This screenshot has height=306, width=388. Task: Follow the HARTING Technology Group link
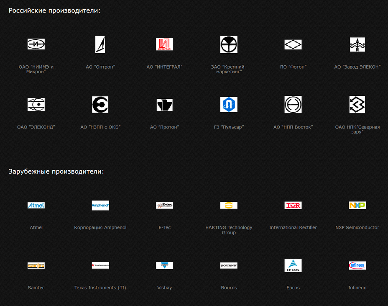coord(229,230)
